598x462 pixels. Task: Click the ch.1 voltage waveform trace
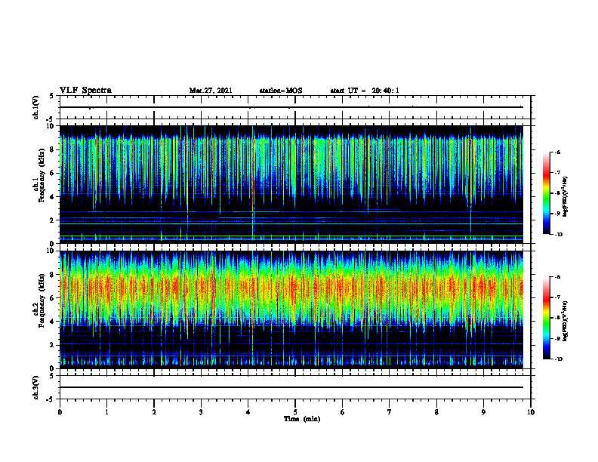[x=291, y=107]
